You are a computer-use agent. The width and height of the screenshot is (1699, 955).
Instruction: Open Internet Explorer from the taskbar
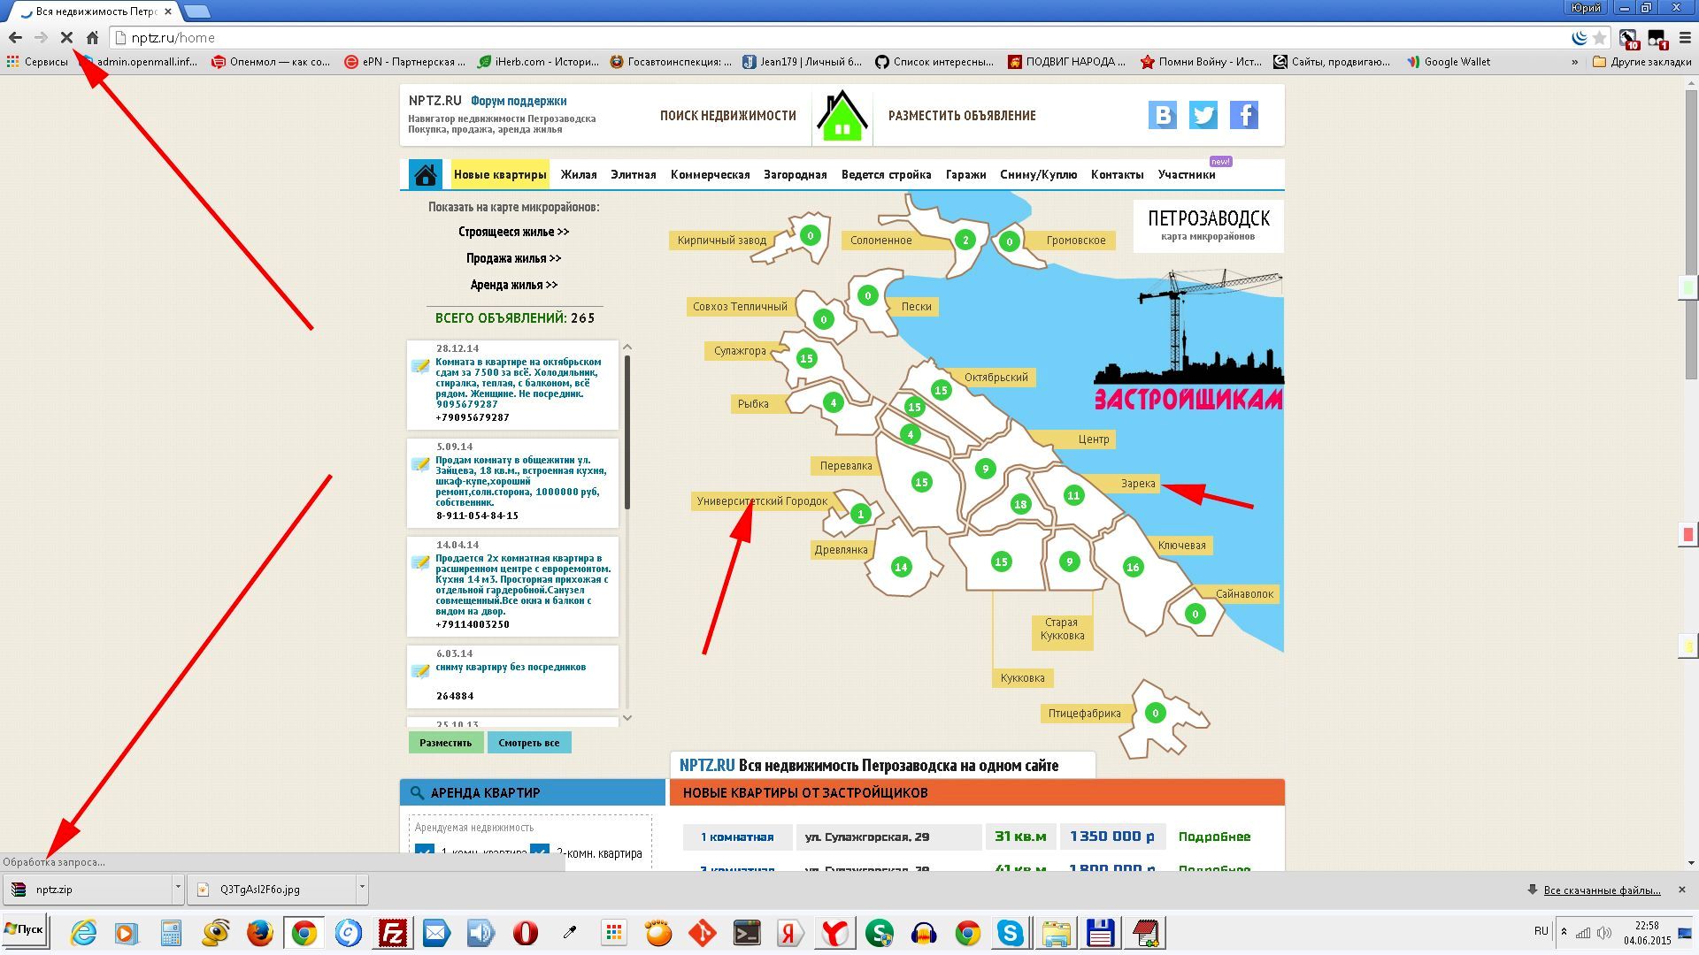83,933
